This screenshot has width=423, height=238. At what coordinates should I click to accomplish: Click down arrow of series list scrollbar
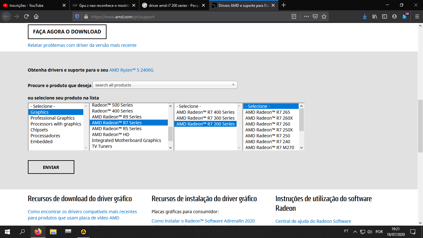pos(170,148)
